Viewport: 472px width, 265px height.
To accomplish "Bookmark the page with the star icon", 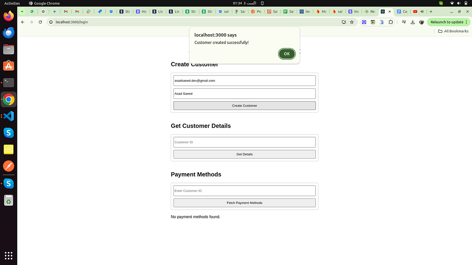I will pos(352,22).
